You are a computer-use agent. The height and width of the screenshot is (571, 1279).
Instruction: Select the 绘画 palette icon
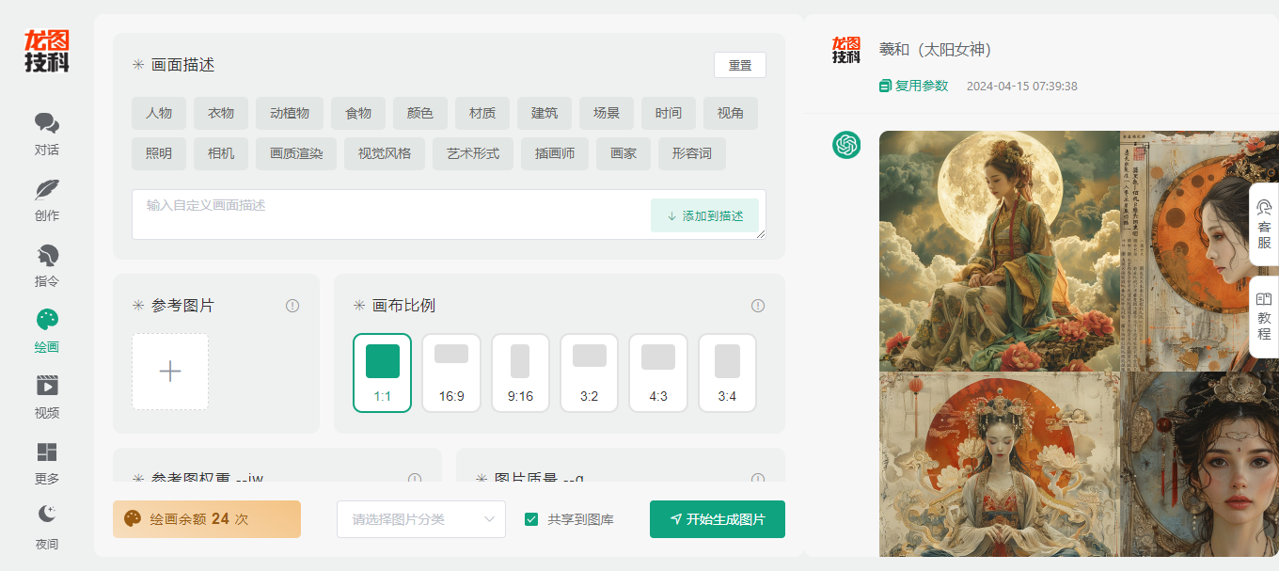tap(47, 319)
